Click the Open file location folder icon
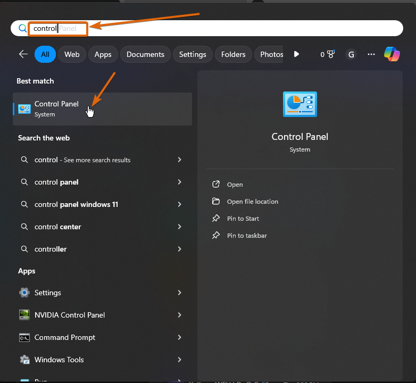 216,201
